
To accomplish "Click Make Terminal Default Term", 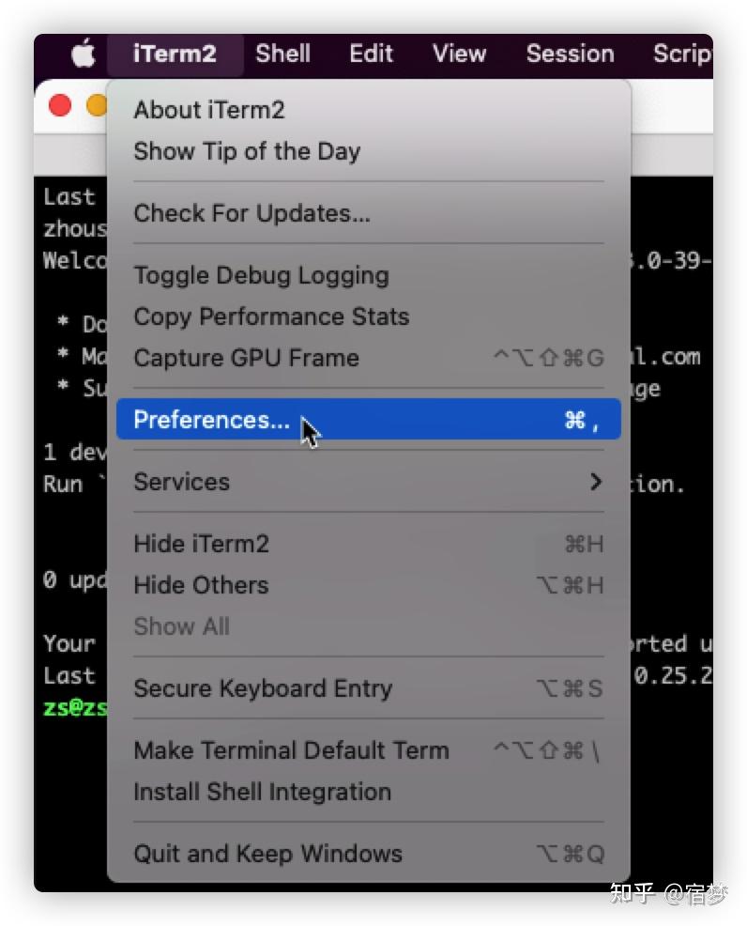I will coord(369,750).
